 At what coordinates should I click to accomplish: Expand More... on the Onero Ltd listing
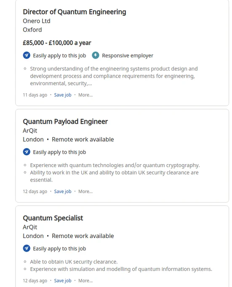pyautogui.click(x=85, y=95)
